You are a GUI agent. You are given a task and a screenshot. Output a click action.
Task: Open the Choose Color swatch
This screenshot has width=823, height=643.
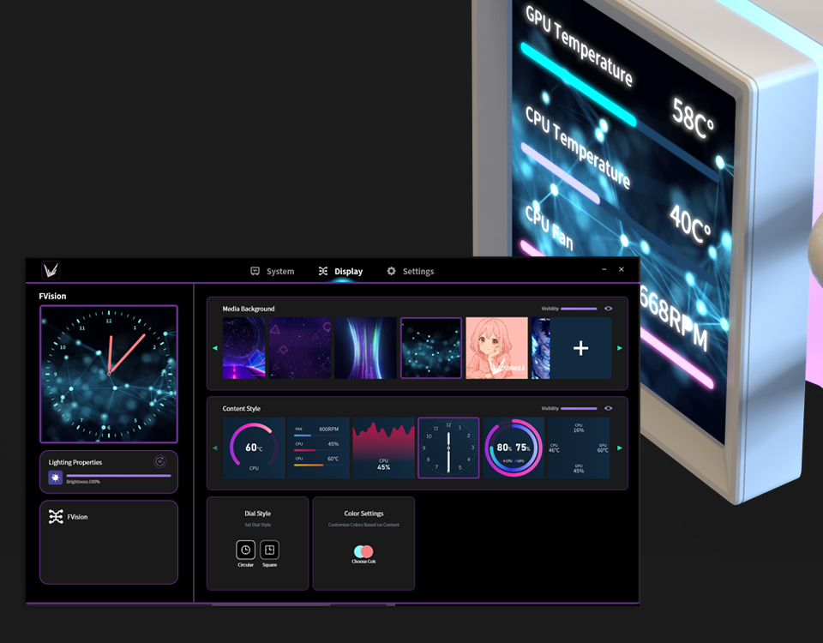[363, 551]
